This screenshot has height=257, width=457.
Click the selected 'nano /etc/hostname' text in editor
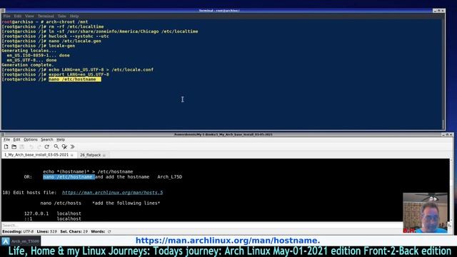[69, 177]
